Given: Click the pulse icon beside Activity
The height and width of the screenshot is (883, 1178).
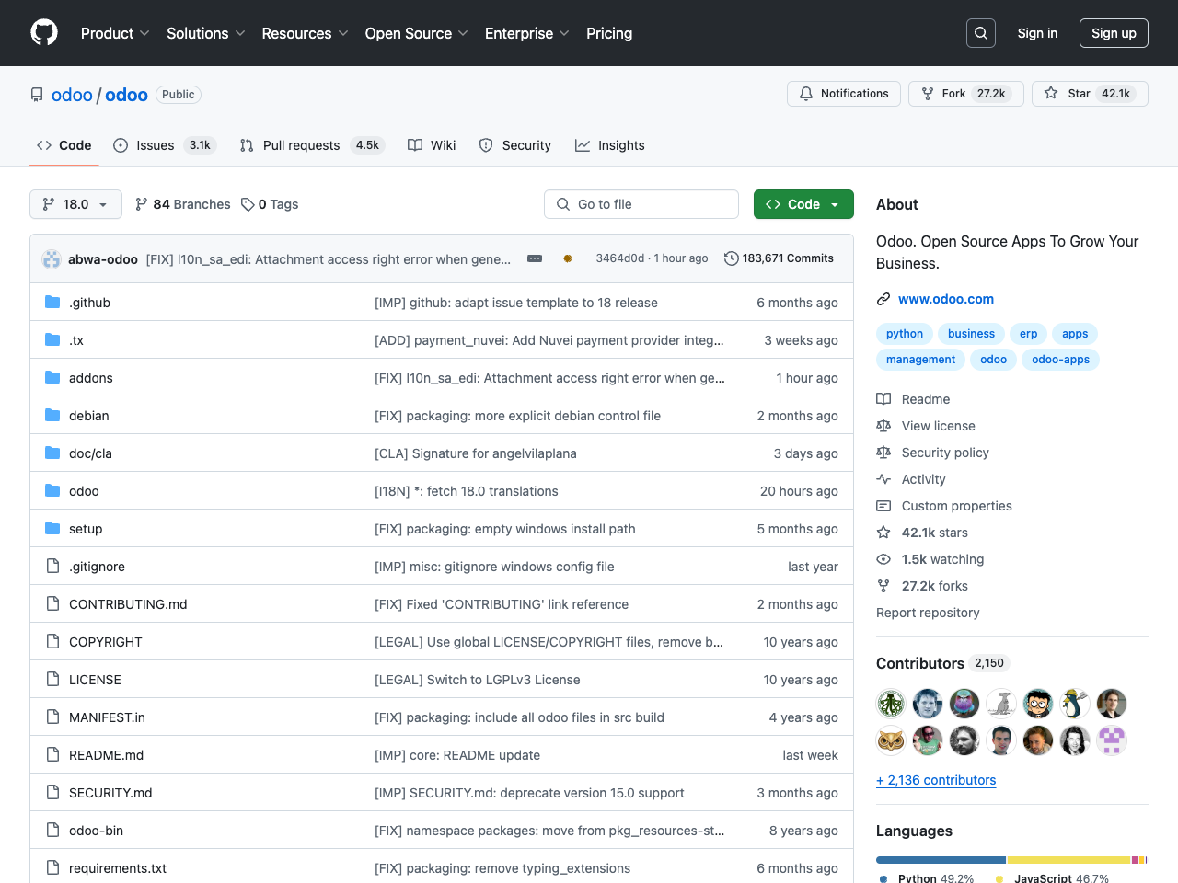Looking at the screenshot, I should [883, 479].
